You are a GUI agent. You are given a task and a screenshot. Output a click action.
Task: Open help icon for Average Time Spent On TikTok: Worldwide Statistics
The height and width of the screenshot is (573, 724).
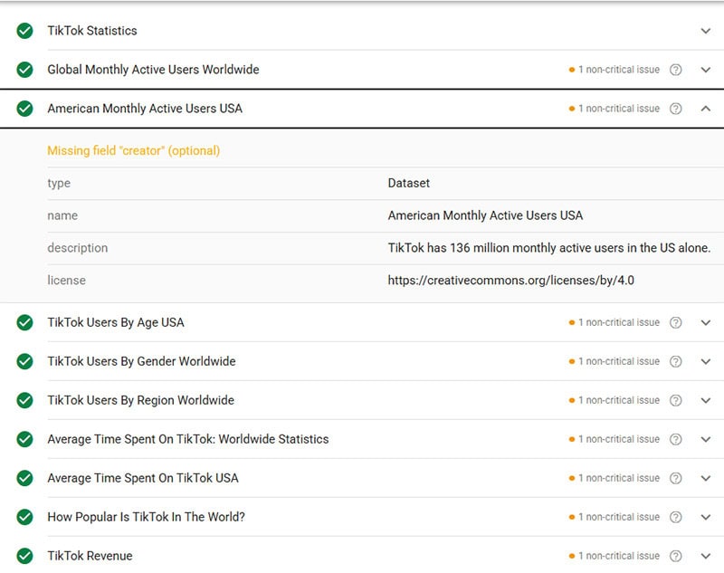[x=675, y=439]
